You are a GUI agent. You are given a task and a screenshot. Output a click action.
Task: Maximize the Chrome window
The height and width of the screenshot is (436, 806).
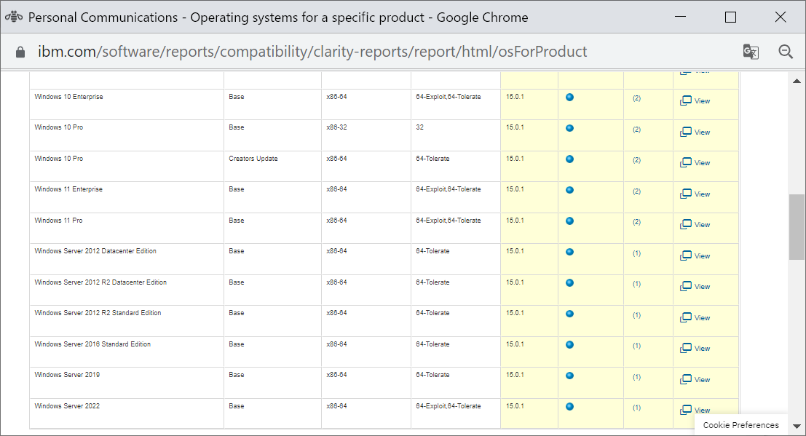tap(730, 17)
